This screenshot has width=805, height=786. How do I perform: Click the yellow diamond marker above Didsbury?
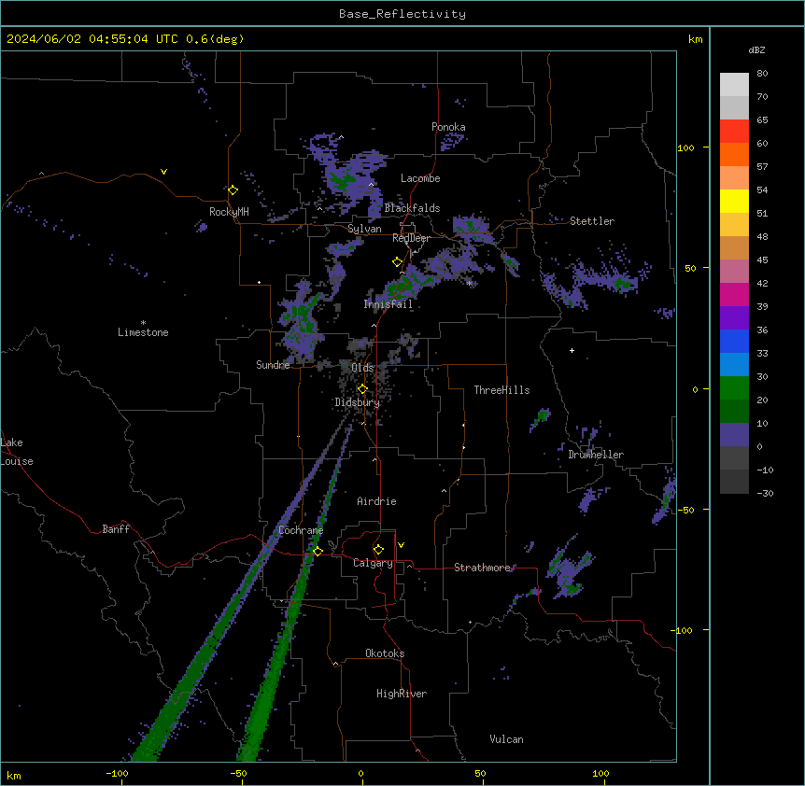coord(362,389)
